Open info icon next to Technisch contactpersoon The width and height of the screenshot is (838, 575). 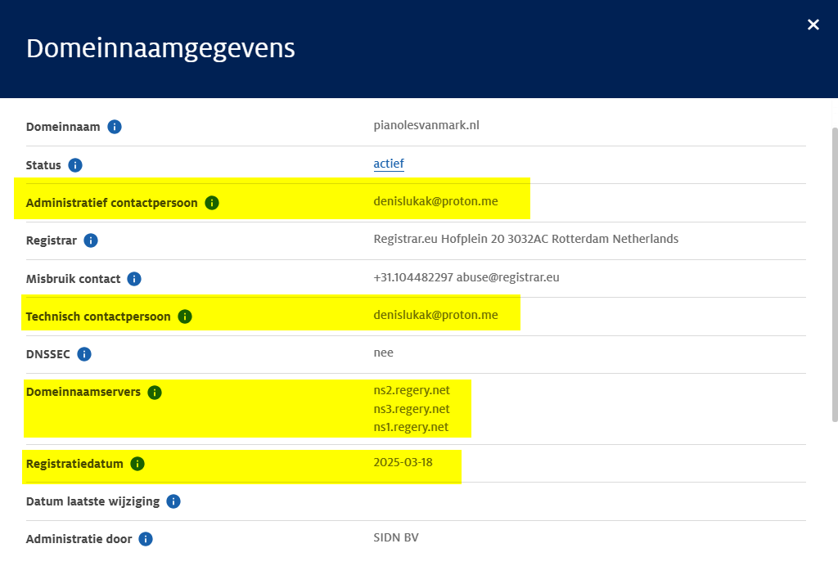tap(185, 317)
